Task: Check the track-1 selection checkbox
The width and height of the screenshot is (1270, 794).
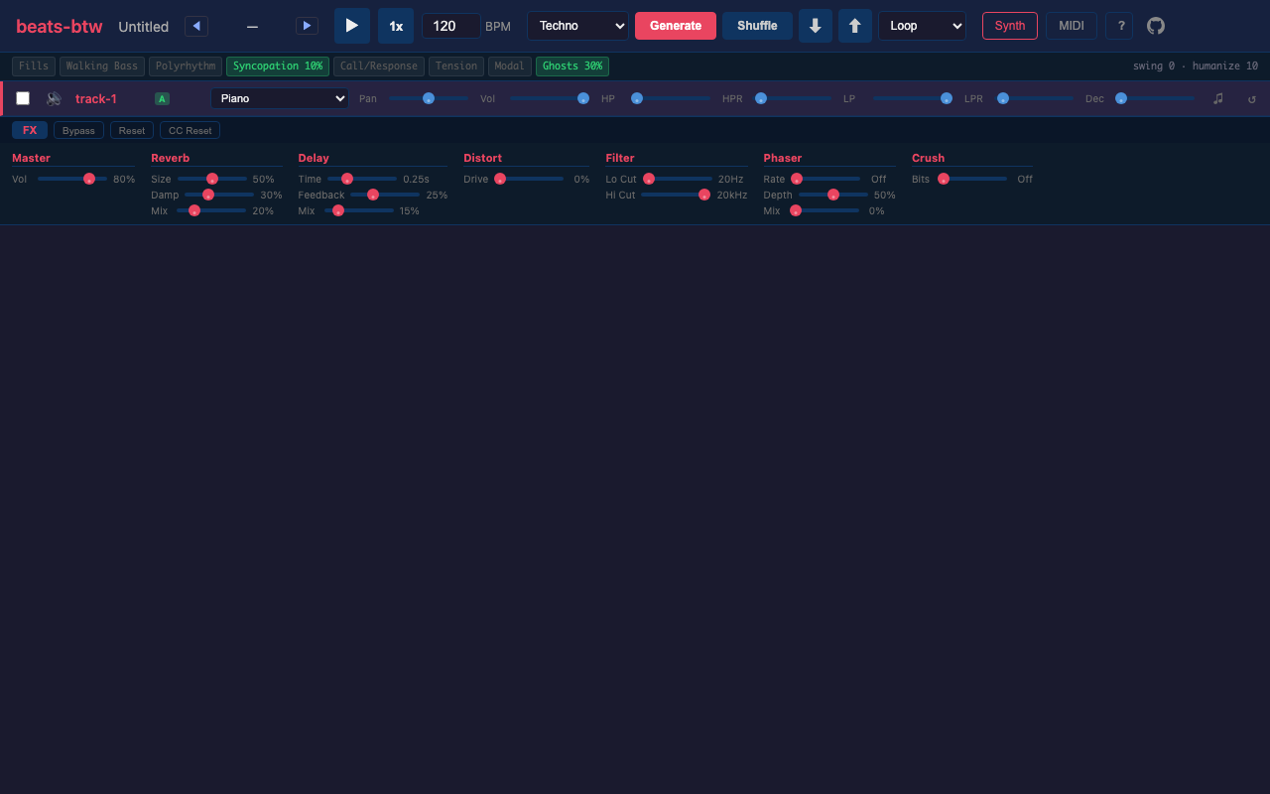Action: 23,98
